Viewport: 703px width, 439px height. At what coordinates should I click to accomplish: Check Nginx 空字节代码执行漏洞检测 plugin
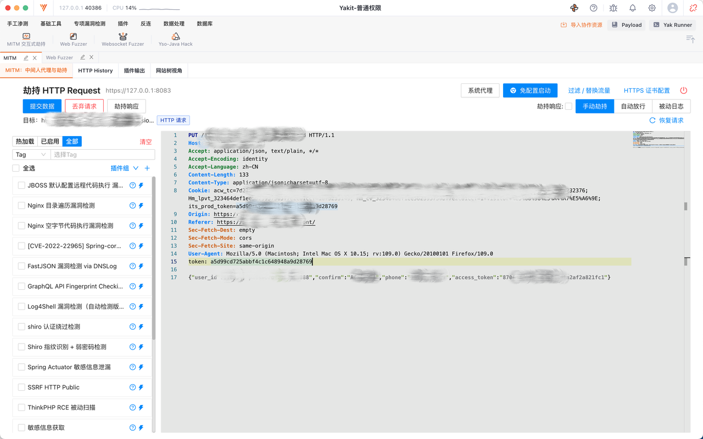[21, 226]
